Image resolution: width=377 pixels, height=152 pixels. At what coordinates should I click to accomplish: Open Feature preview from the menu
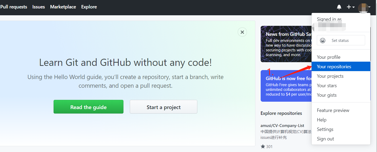click(x=341, y=110)
